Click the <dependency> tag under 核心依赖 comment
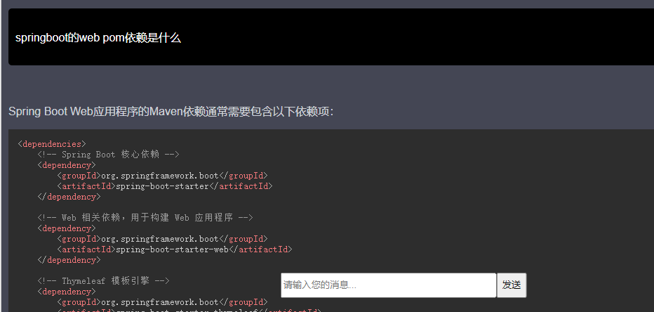Viewport: 654px width, 312px height. pos(67,165)
